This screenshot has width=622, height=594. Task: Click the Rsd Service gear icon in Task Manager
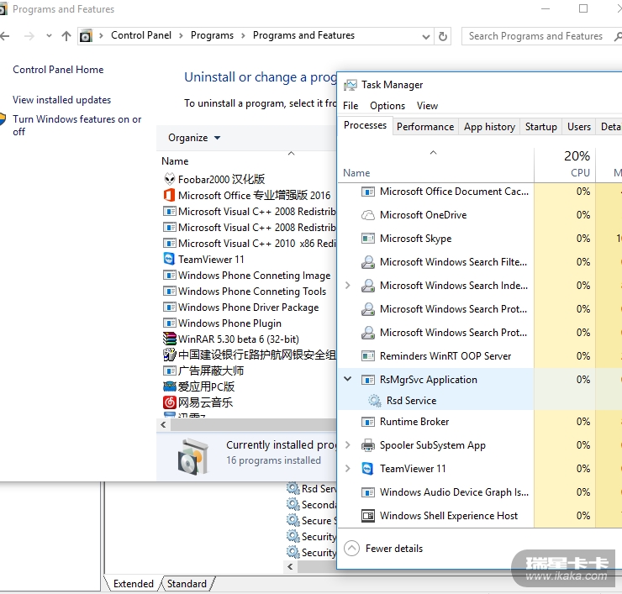[374, 401]
